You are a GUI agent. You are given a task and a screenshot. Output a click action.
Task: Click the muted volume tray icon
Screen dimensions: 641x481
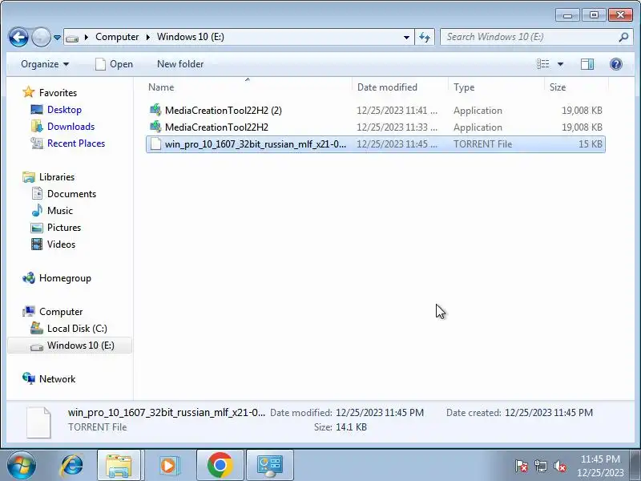point(559,466)
